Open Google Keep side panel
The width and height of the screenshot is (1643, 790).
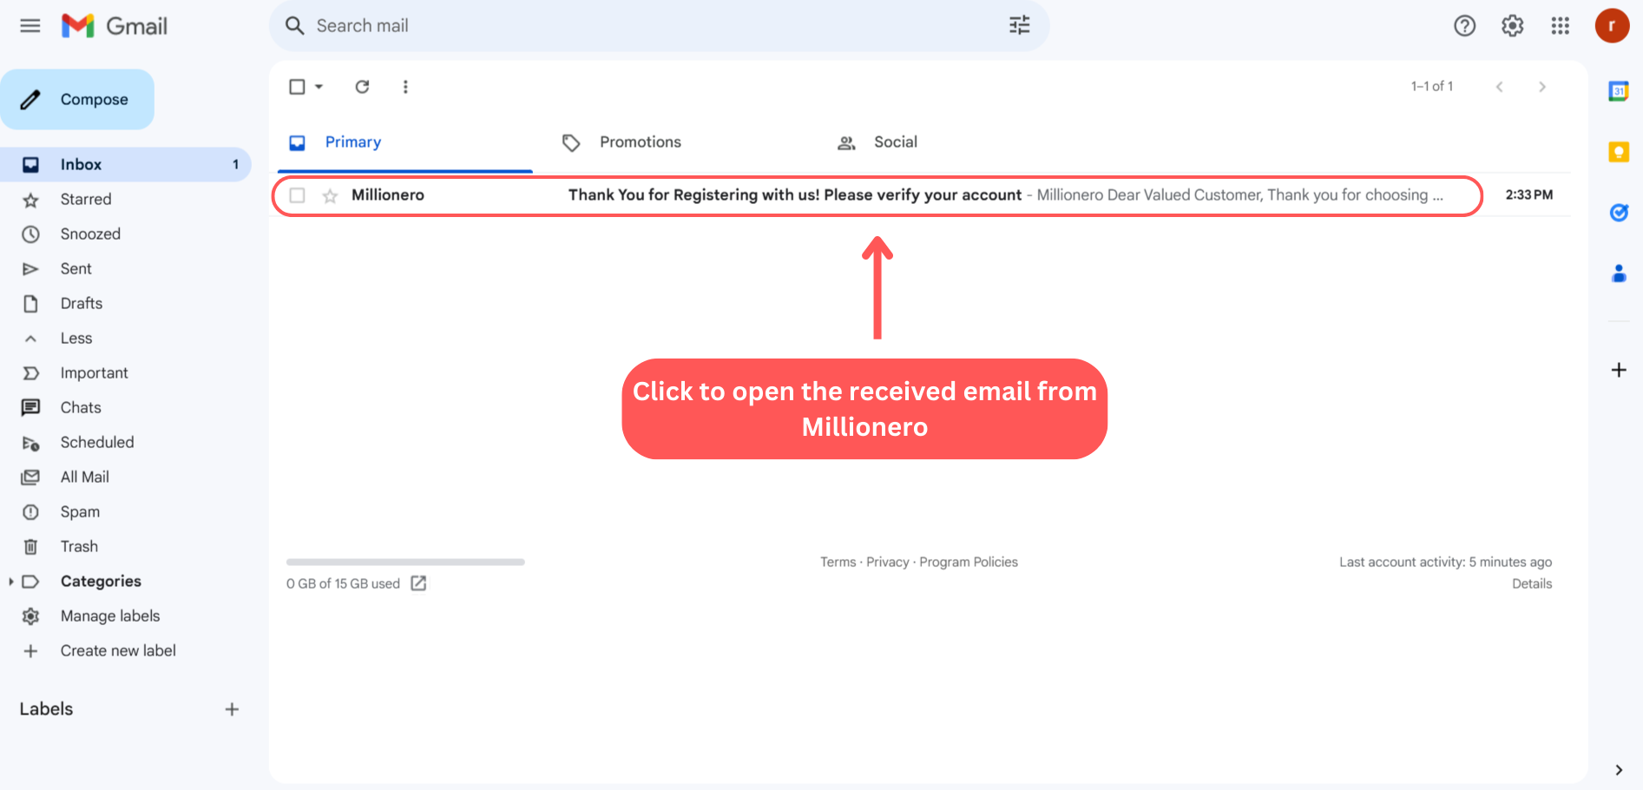tap(1618, 152)
